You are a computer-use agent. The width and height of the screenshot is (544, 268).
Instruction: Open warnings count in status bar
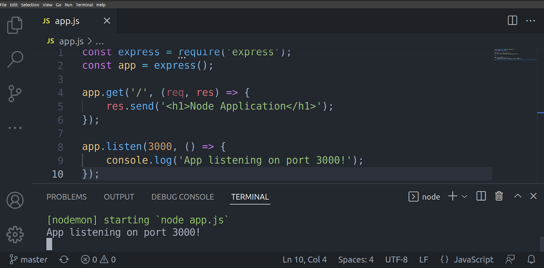pyautogui.click(x=108, y=260)
